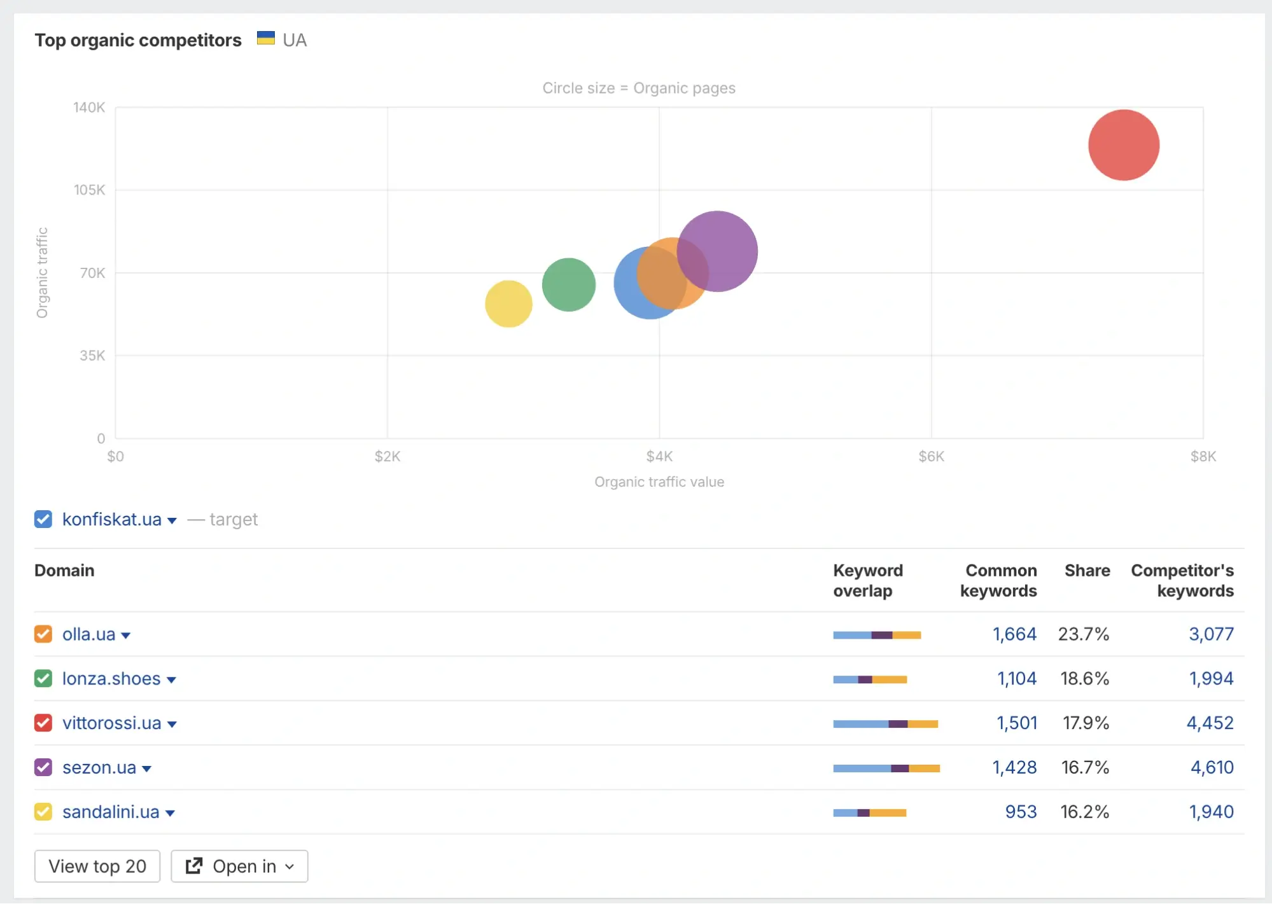This screenshot has height=904, width=1272.
Task: Expand the konfiskat.ua dropdown arrow
Action: 172,521
